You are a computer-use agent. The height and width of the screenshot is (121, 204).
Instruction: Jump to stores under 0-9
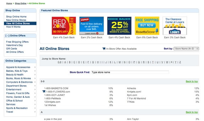pos(59,62)
